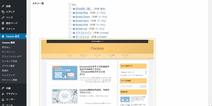Open the Simple Green skin link
The height and width of the screenshot is (106, 212).
[83, 17]
